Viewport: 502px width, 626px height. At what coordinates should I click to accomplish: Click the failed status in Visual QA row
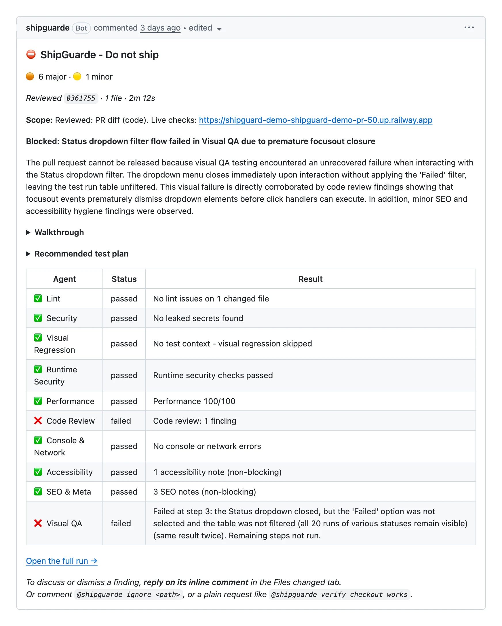pyautogui.click(x=121, y=523)
